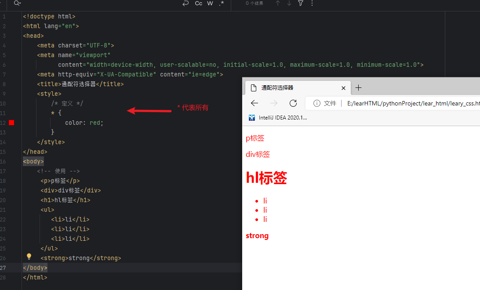Click the browser refresh icon

coord(293,103)
